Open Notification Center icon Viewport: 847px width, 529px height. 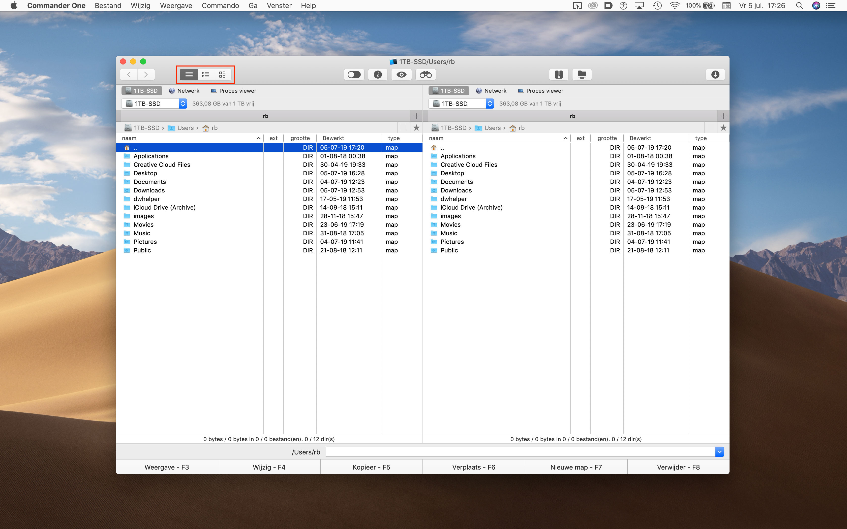[831, 6]
